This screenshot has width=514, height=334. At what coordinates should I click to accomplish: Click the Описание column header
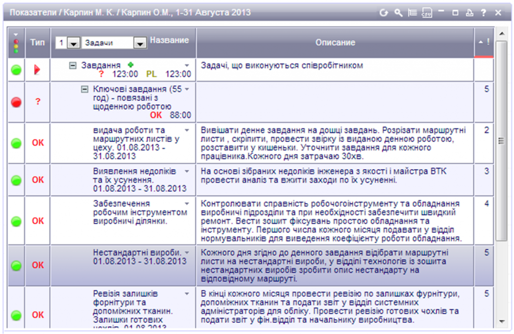[x=335, y=43]
